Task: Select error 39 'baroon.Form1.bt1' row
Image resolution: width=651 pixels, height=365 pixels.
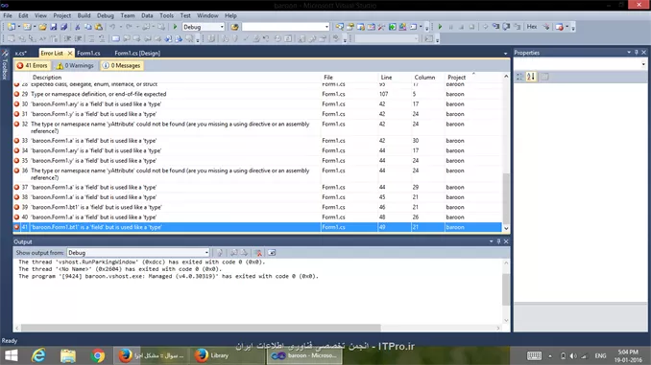Action: [257, 207]
